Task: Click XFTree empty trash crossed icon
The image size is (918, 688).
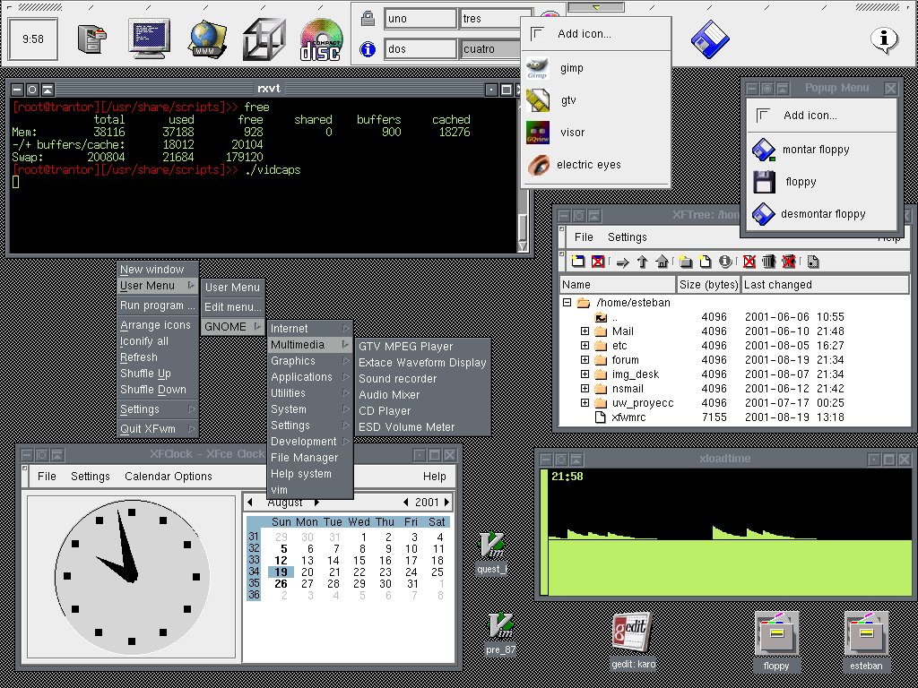Action: (x=789, y=262)
